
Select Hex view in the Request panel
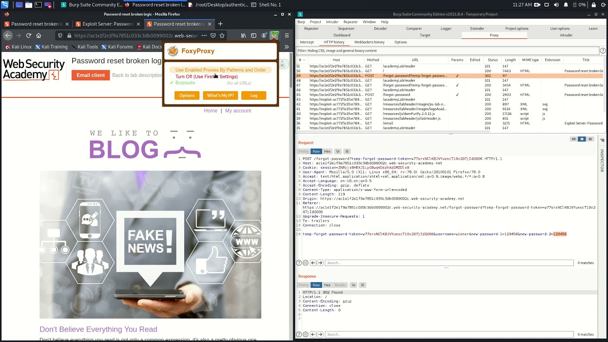click(x=327, y=152)
